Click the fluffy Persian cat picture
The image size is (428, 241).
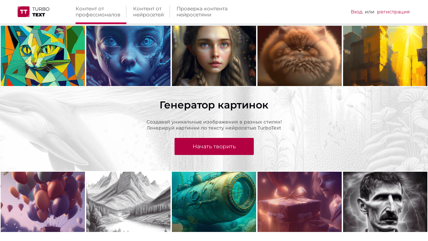pos(300,56)
